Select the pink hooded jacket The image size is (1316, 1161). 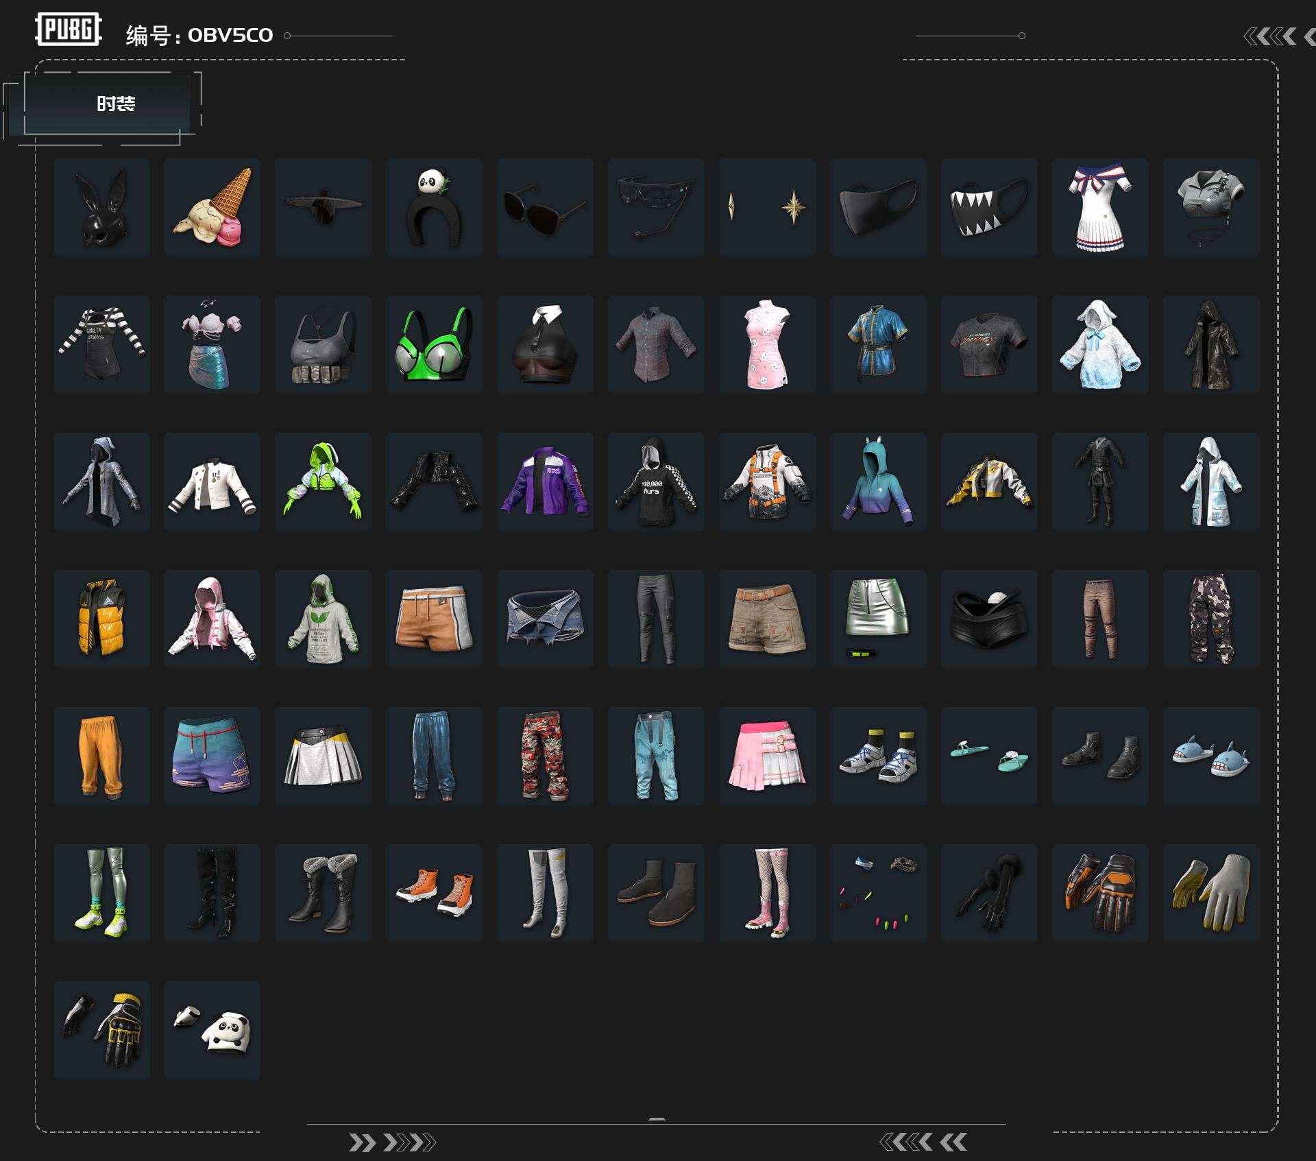[x=212, y=619]
